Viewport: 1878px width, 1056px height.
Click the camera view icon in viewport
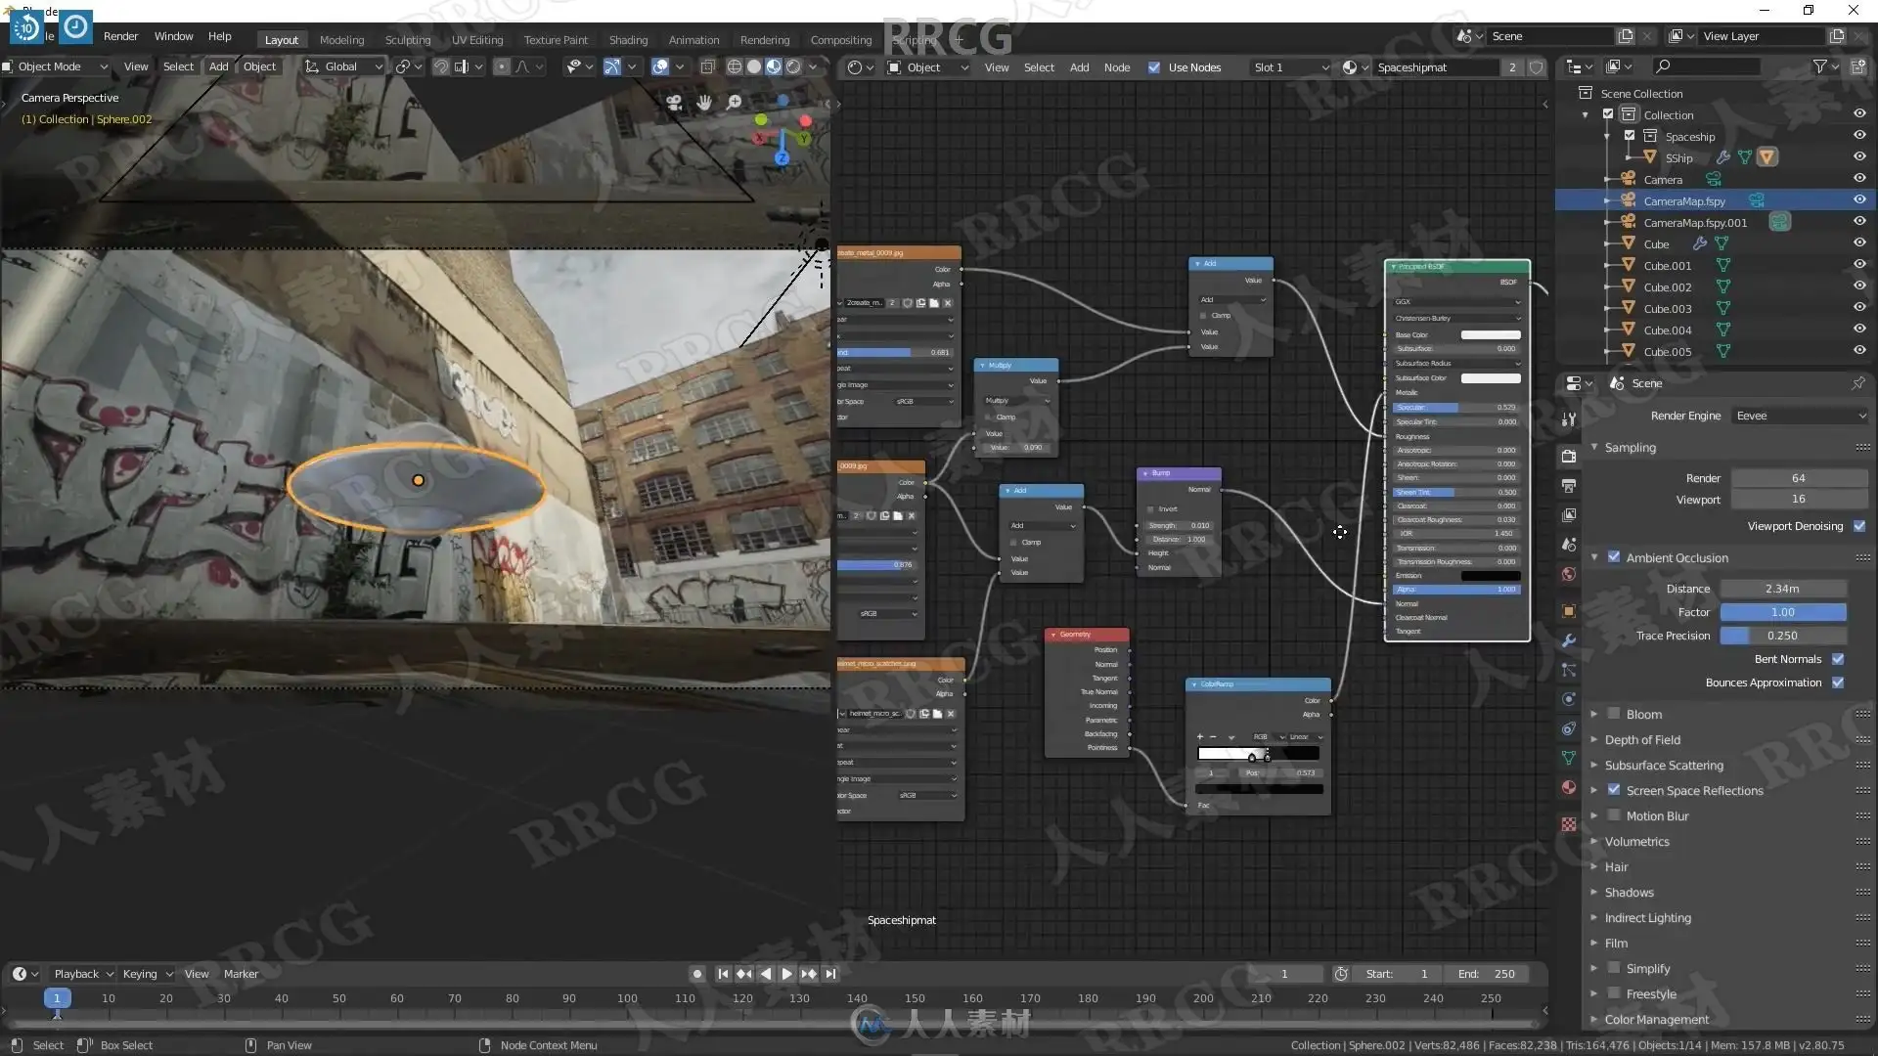[674, 102]
